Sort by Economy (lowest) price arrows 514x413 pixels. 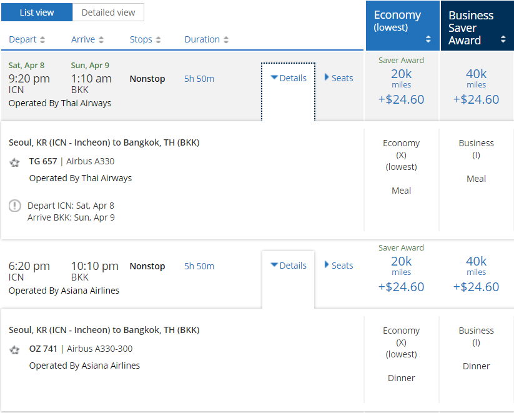(428, 39)
